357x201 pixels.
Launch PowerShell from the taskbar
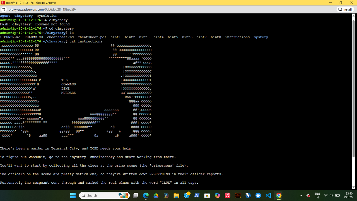pyautogui.click(x=197, y=195)
